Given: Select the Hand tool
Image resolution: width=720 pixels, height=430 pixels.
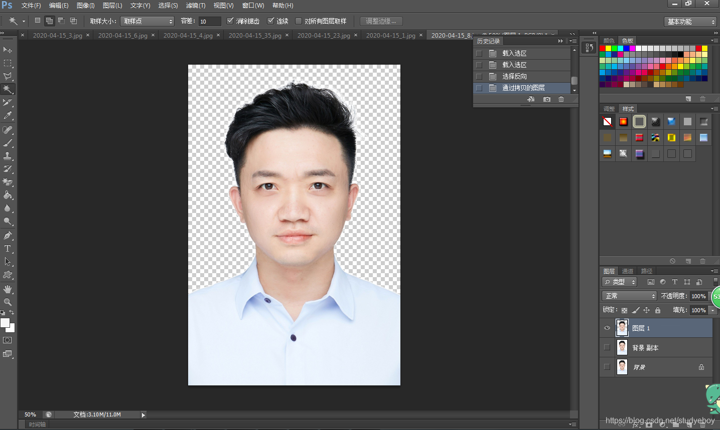Looking at the screenshot, I should [8, 289].
